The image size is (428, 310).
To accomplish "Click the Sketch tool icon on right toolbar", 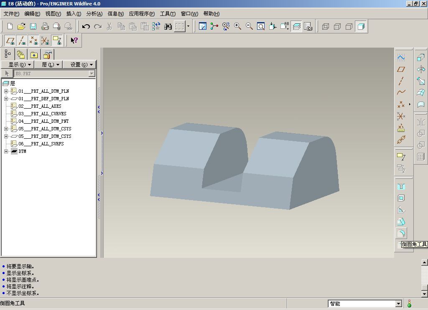I will [401, 58].
